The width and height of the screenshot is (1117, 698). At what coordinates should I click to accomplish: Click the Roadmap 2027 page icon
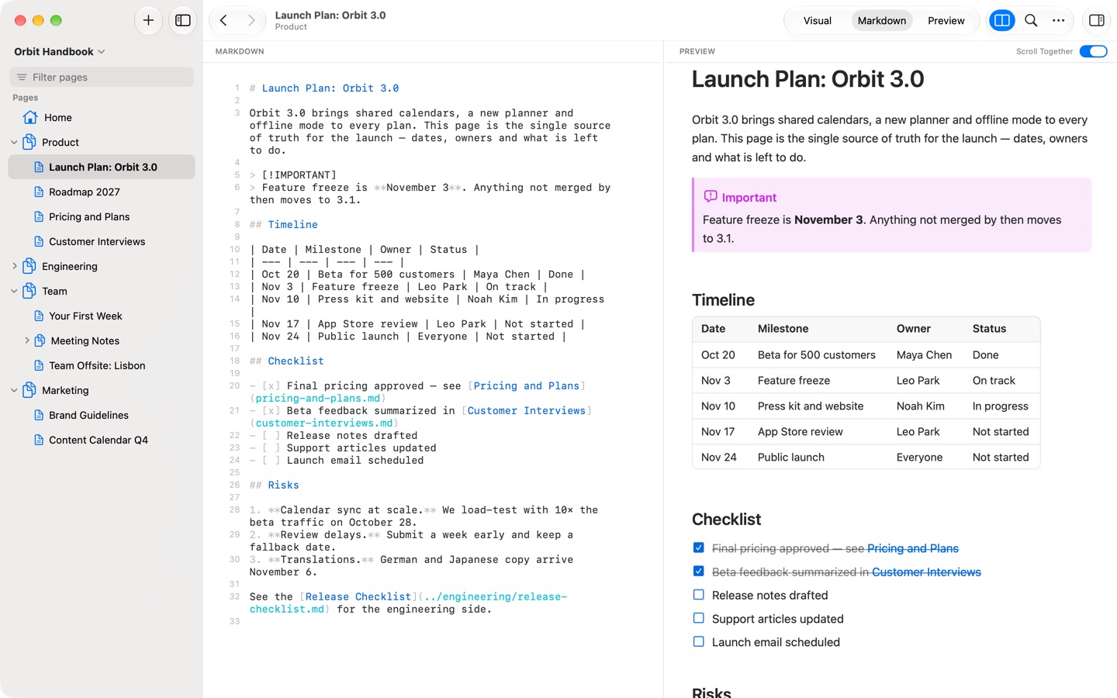tap(39, 192)
